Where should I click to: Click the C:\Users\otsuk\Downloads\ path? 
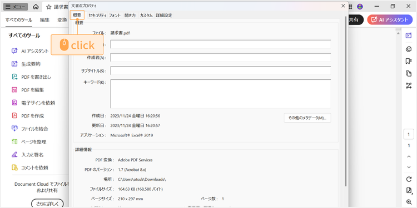(x=142, y=179)
